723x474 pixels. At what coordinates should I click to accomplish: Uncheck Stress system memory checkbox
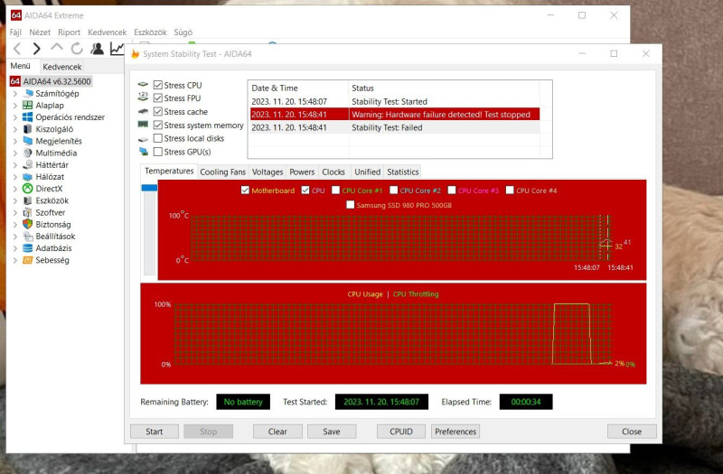point(157,125)
